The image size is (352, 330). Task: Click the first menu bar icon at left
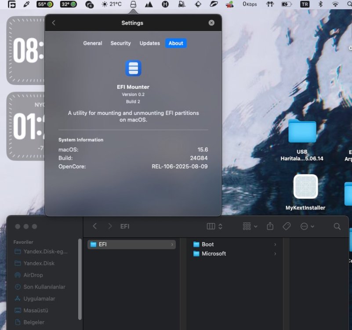[11, 4]
